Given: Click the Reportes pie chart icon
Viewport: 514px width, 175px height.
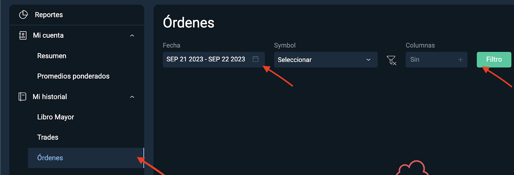Looking at the screenshot, I should pyautogui.click(x=23, y=15).
